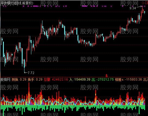
Task: Click the 入: 154409.39 inflow value
Action: (80, 80)
